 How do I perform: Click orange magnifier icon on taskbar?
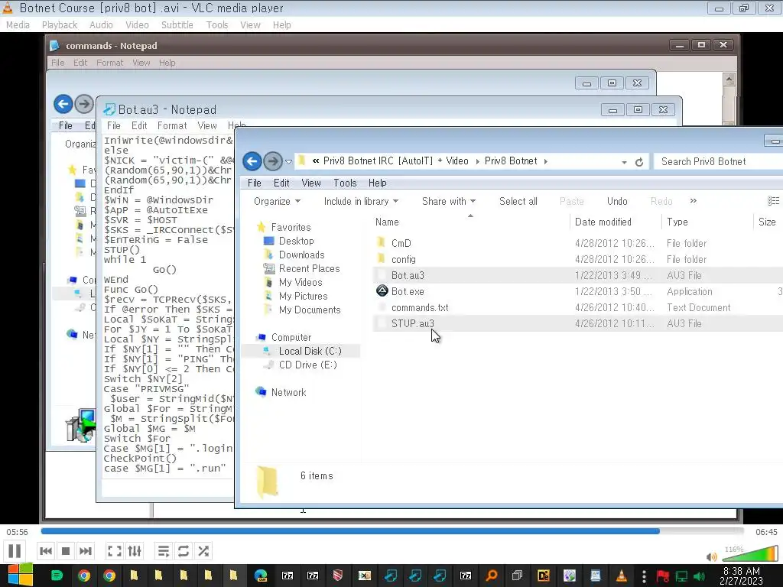[492, 576]
